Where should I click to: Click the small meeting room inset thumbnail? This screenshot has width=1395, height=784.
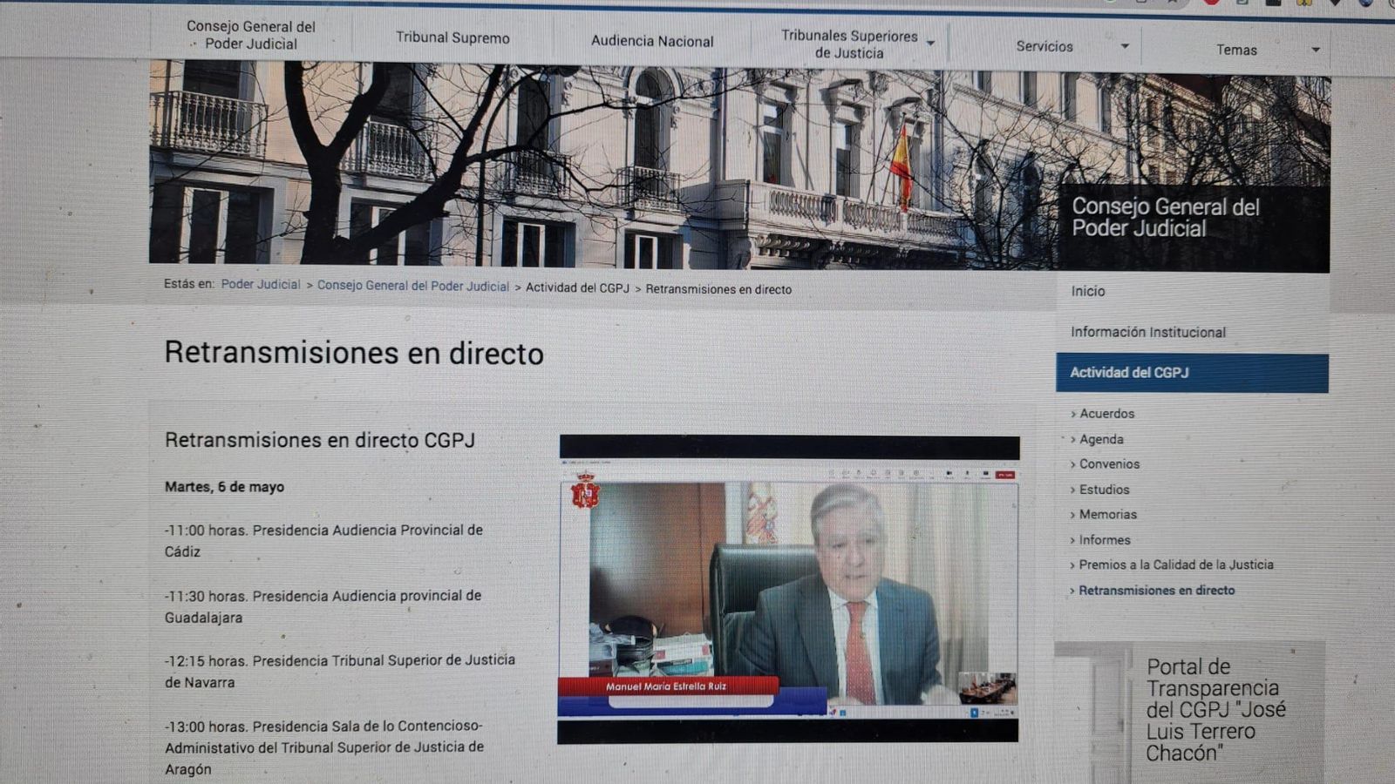click(x=986, y=687)
